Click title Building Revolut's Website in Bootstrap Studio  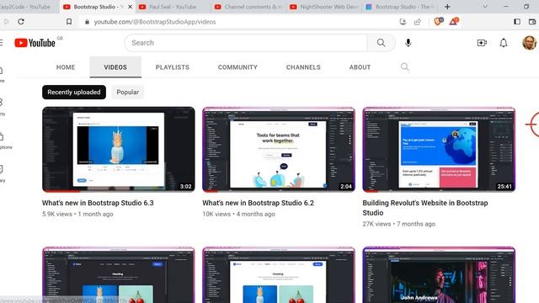[425, 208]
